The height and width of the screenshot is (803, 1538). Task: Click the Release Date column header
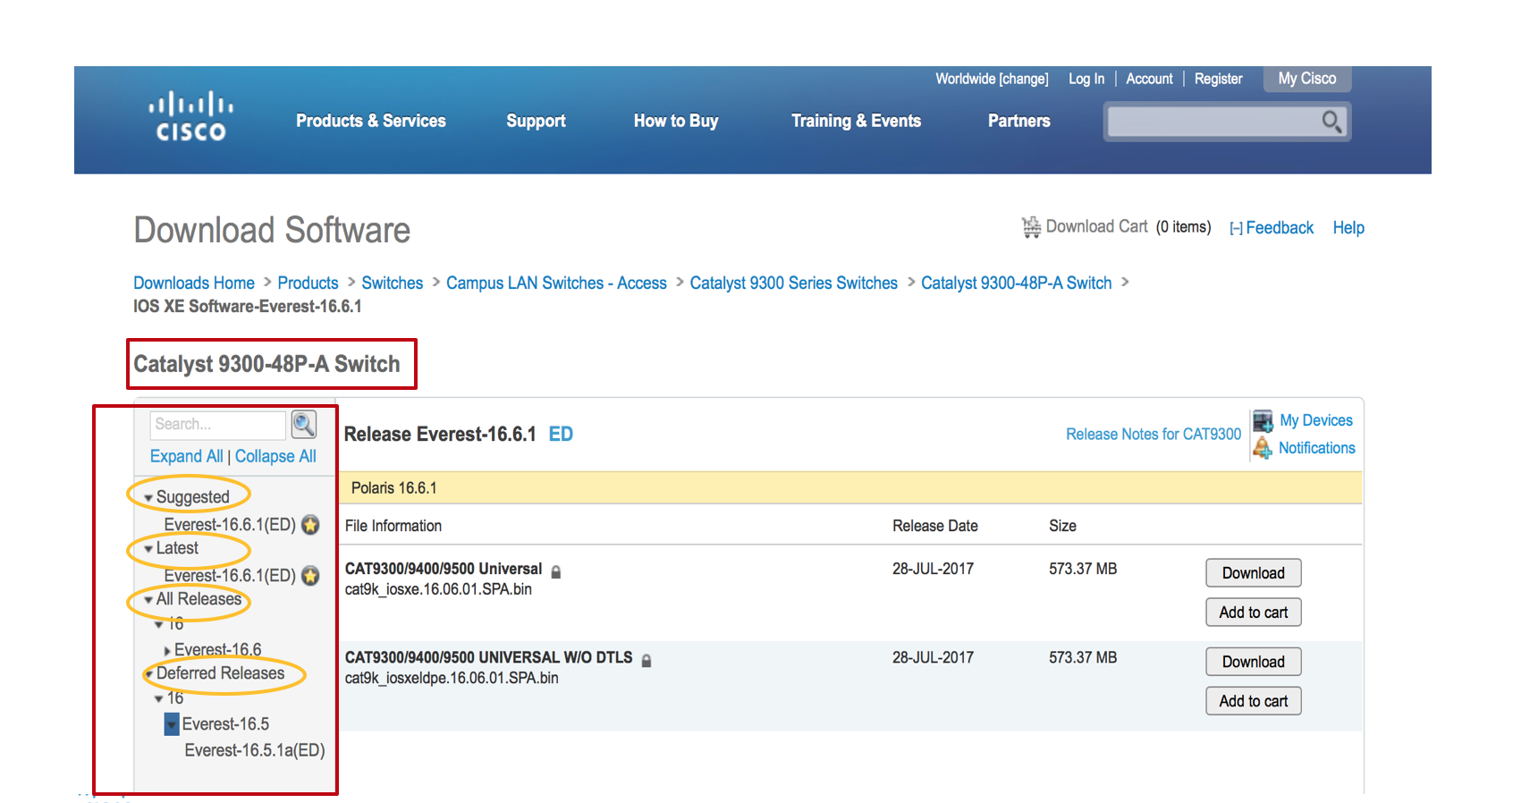click(x=935, y=527)
